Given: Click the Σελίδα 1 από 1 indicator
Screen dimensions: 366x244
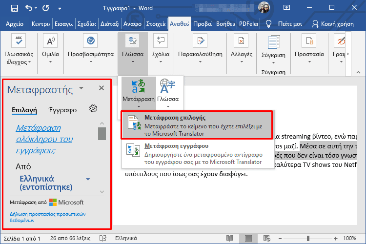Looking at the screenshot, I should tap(22, 239).
